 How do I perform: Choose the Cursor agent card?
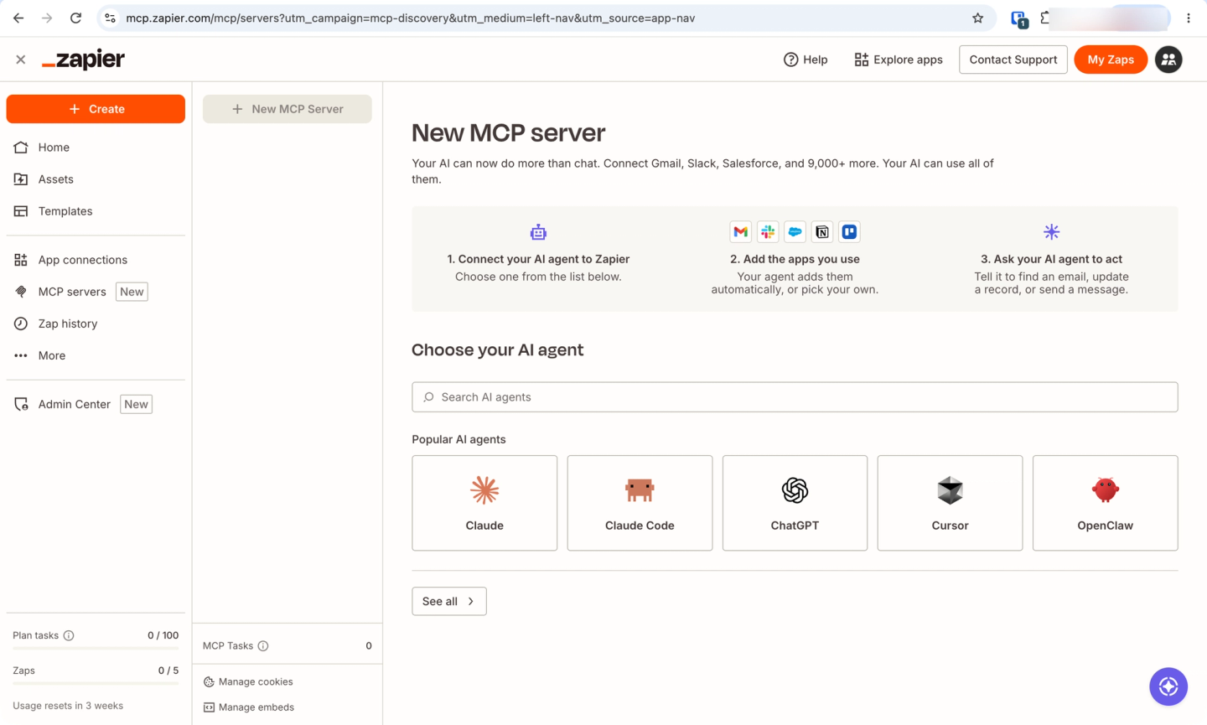coord(950,503)
